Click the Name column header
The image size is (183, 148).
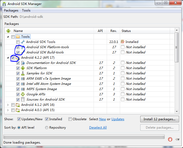tap(49, 31)
